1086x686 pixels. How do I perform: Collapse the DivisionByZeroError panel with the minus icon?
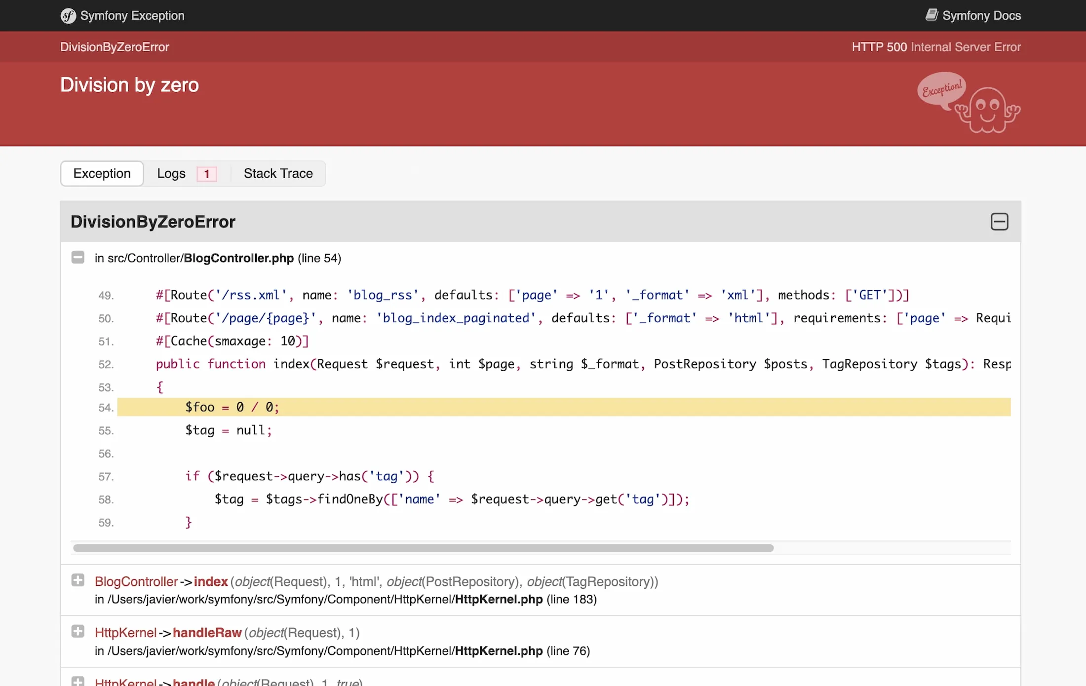click(x=1000, y=222)
